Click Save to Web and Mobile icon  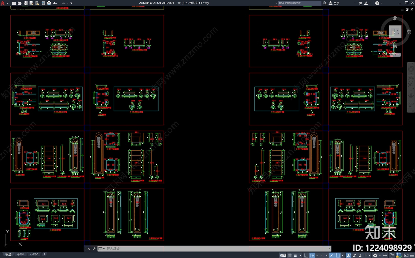[43, 3]
